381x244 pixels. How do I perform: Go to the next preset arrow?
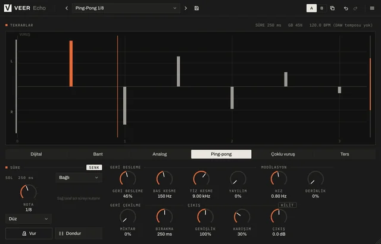point(186,8)
